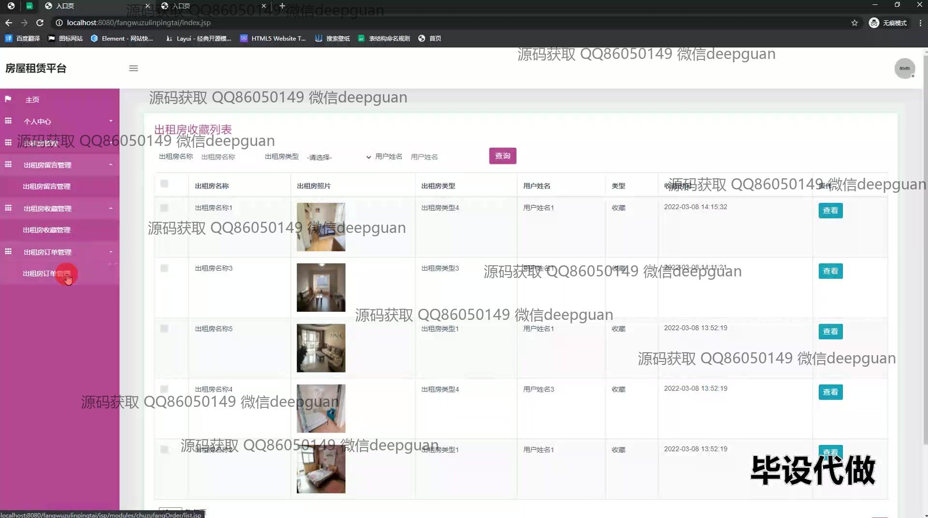Select 出租房收藏管理 submenu item
Image resolution: width=928 pixels, height=518 pixels.
click(47, 230)
